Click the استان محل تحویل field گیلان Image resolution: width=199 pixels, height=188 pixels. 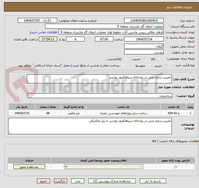click(144, 46)
